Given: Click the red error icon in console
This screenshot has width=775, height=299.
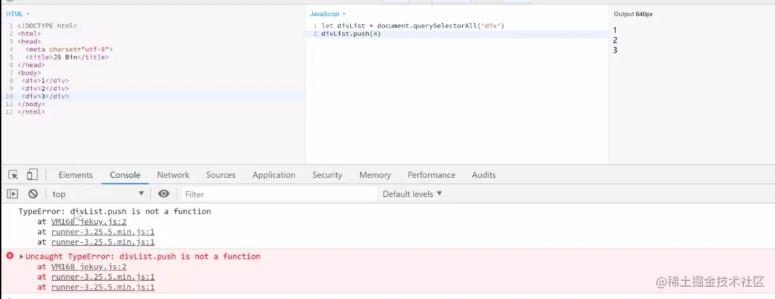Looking at the screenshot, I should [9, 256].
